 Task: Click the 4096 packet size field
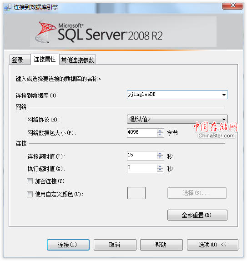(x=142, y=133)
